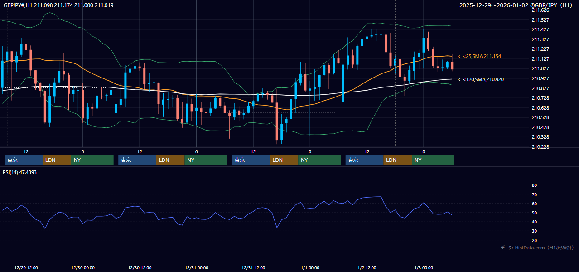Click the RSI(14) 47.4393 indicator label
Image resolution: width=579 pixels, height=272 pixels.
19,172
